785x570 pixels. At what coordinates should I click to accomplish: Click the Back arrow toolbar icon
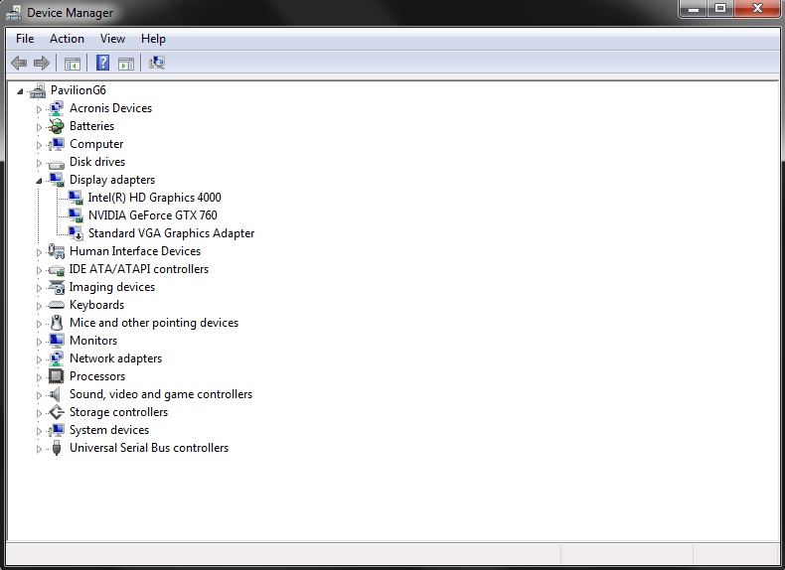[19, 63]
